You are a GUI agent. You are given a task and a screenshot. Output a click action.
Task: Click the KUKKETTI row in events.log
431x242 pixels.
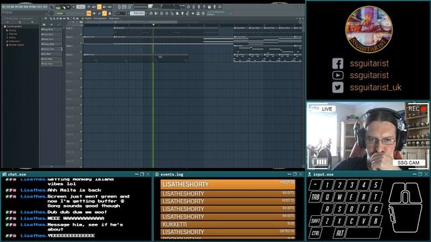coord(228,224)
